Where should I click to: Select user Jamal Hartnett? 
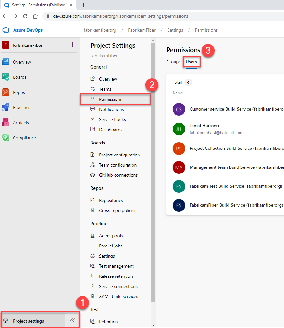[x=204, y=126]
